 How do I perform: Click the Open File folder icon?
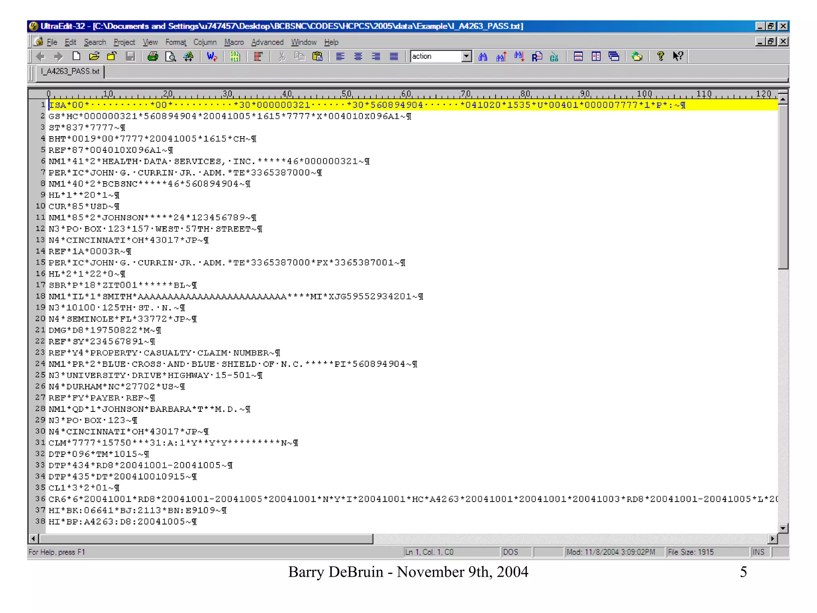click(x=94, y=56)
